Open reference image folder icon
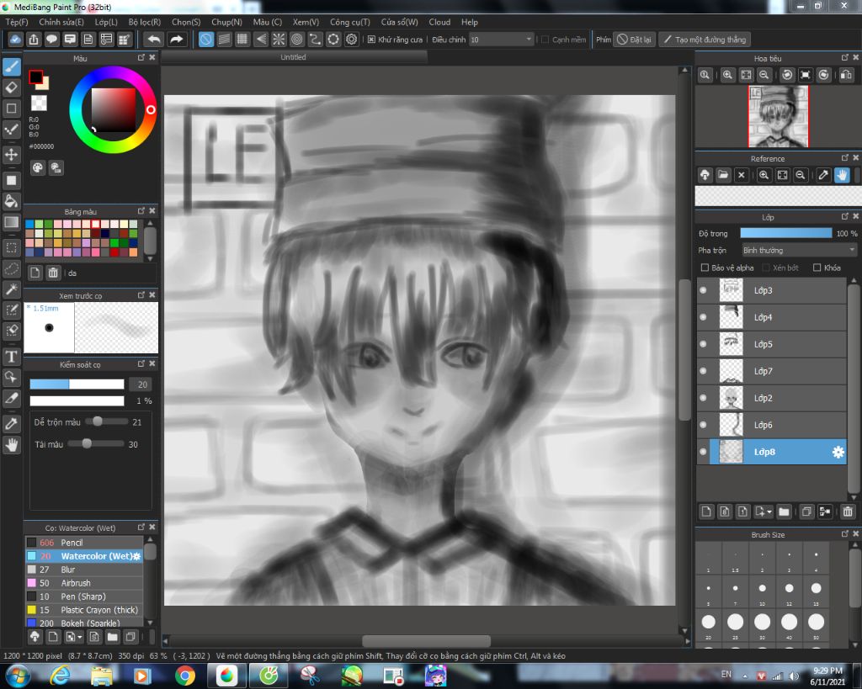 (x=723, y=175)
